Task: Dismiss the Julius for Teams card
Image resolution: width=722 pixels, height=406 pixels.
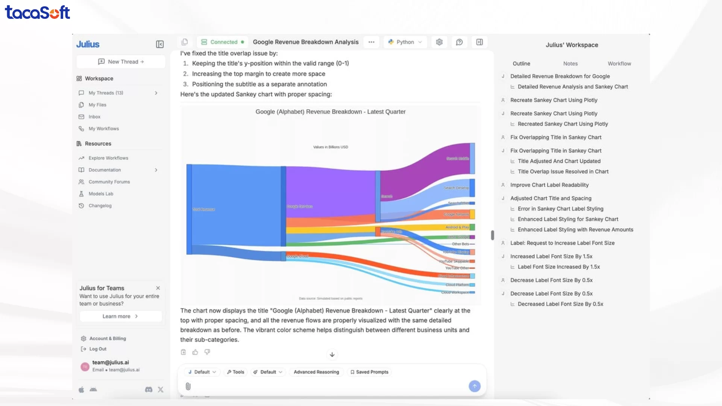Action: [158, 288]
